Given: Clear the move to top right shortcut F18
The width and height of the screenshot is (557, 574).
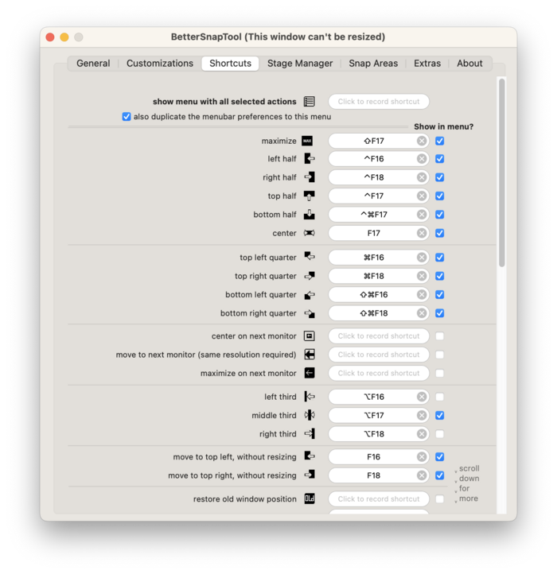Looking at the screenshot, I should [x=422, y=475].
